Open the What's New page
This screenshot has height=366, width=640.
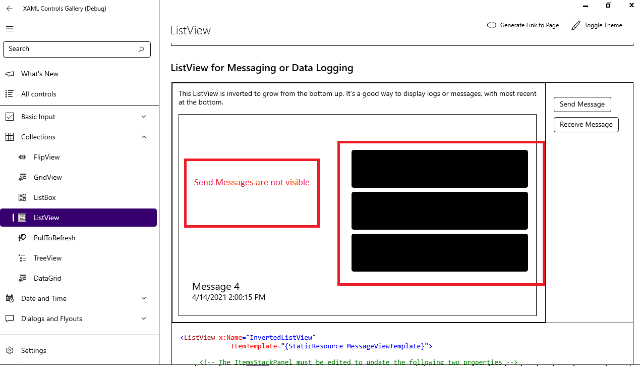79,74
